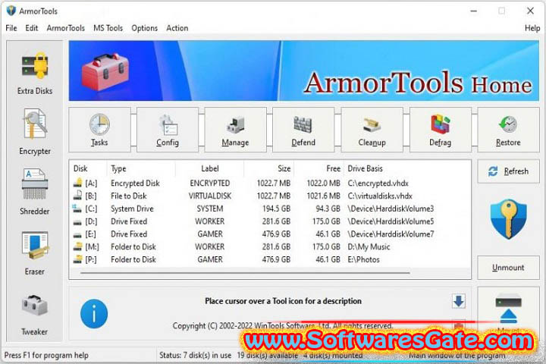
Task: Select the File to Disk type entry
Action: pyautogui.click(x=128, y=196)
